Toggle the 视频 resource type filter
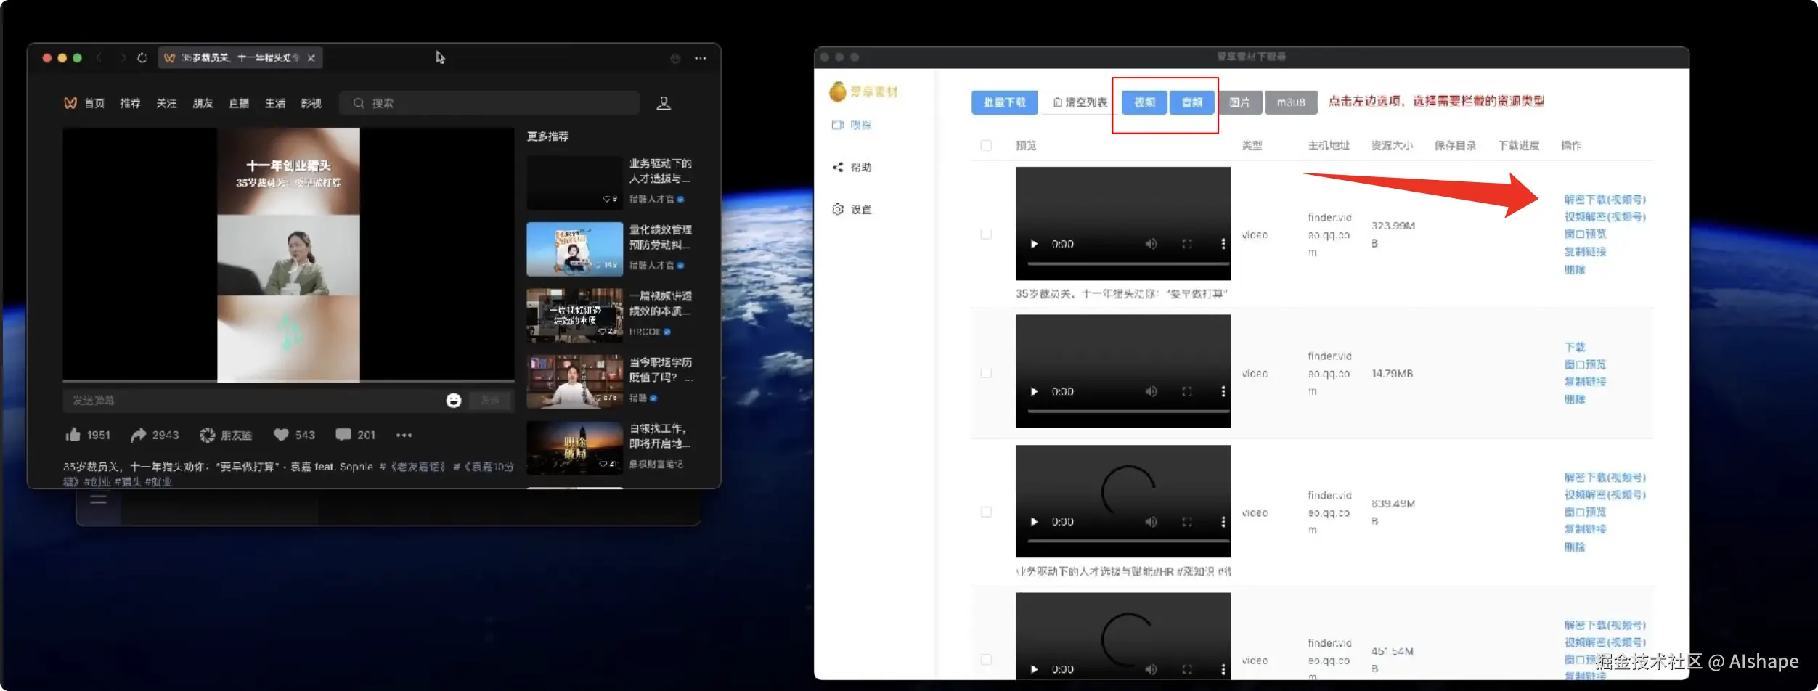 tap(1145, 102)
